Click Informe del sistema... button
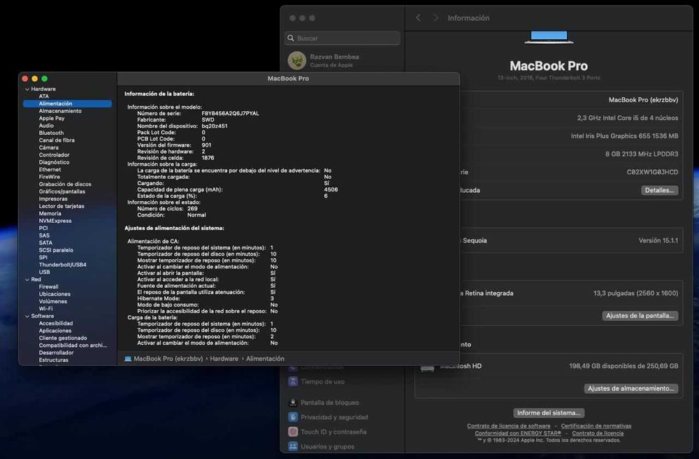Screen dimensions: 699x459 (549, 413)
